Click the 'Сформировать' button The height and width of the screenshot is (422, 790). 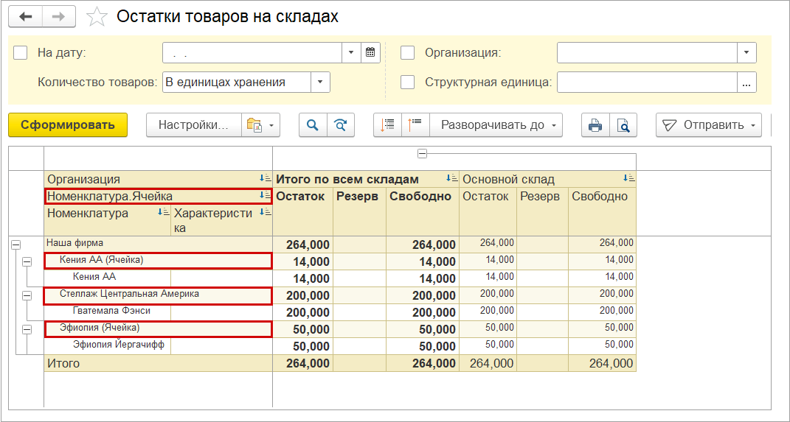click(68, 124)
